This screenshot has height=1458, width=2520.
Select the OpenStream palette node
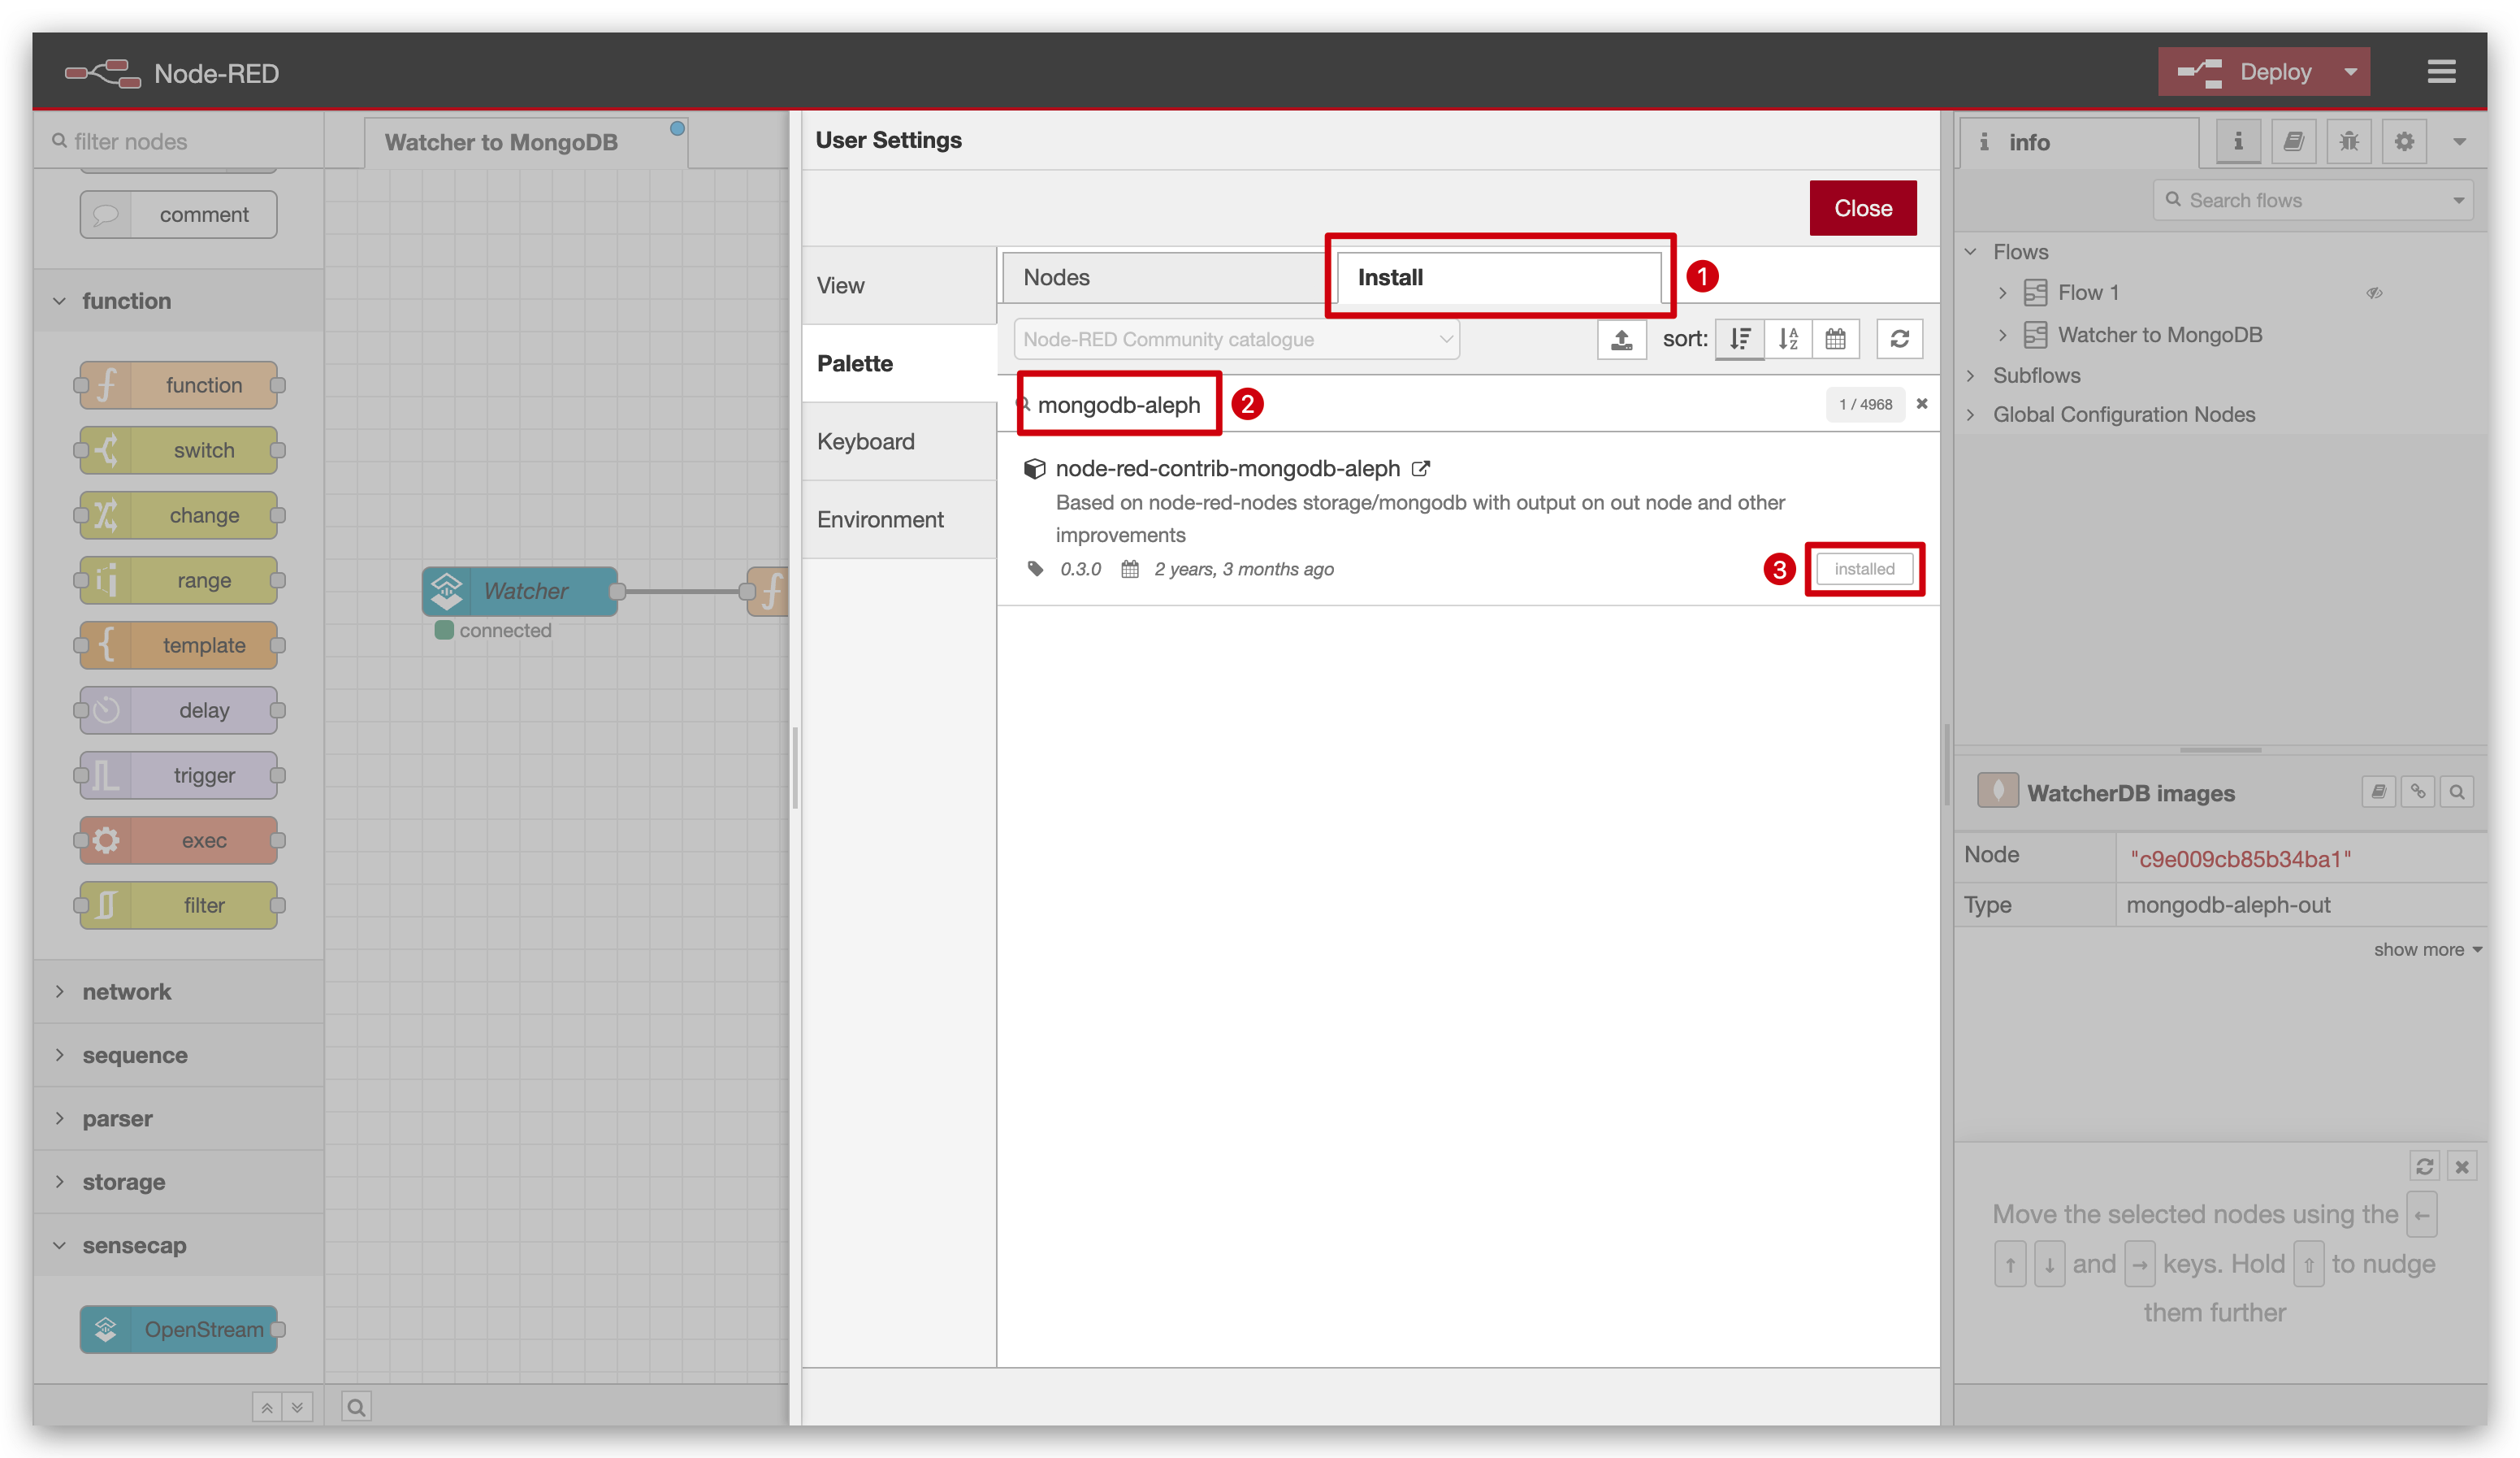click(180, 1329)
